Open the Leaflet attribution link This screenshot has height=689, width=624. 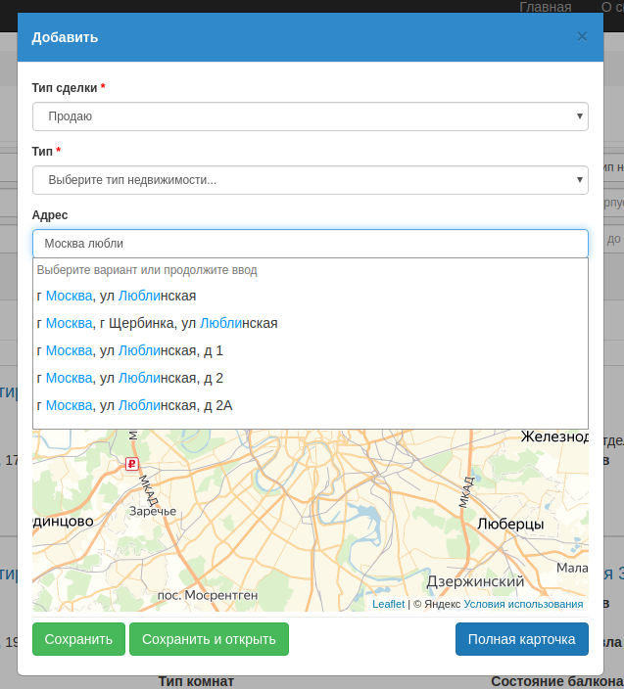tap(388, 604)
